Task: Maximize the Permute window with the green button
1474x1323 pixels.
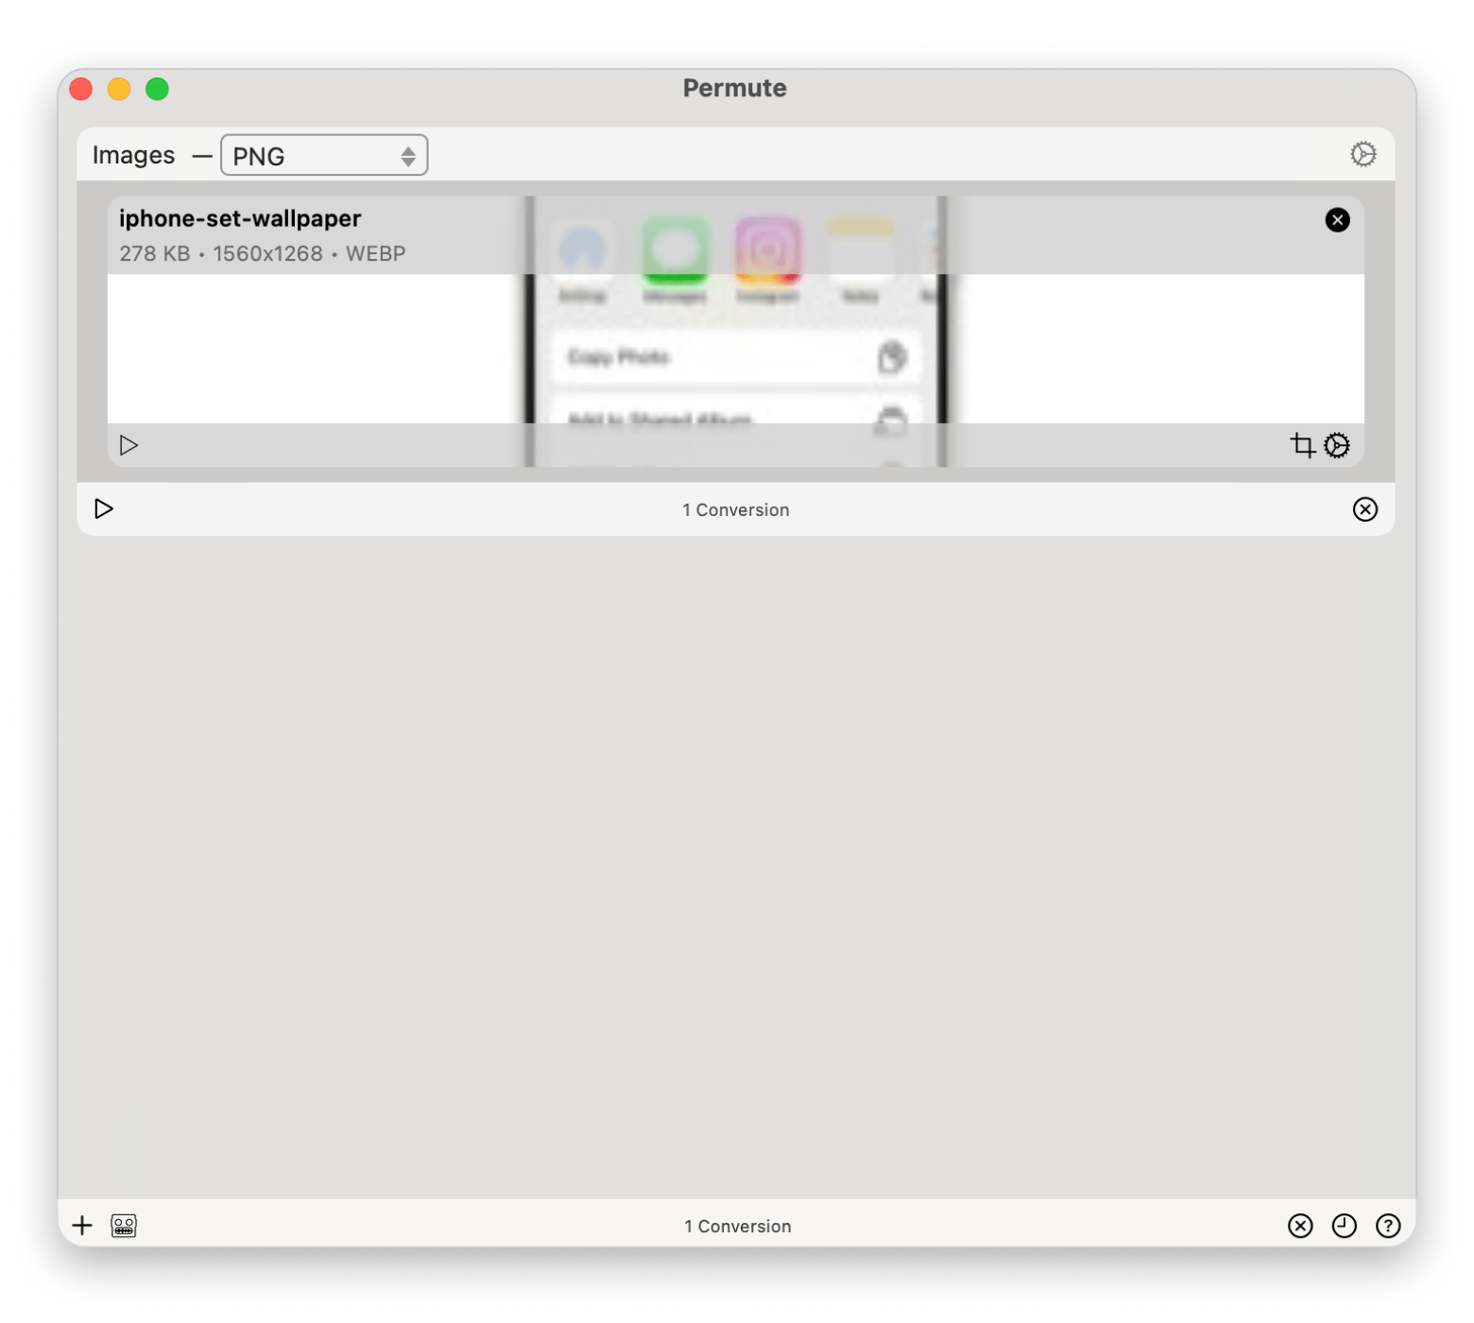Action: [157, 89]
